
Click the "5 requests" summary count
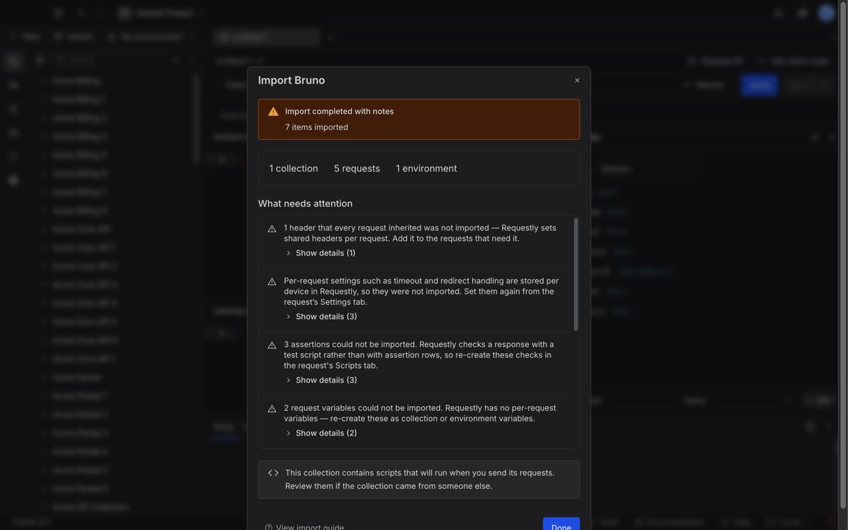[x=357, y=168]
